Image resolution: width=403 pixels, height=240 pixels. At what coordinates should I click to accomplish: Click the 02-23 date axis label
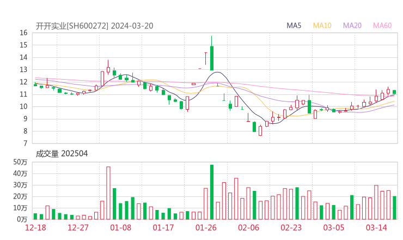[x=291, y=227]
